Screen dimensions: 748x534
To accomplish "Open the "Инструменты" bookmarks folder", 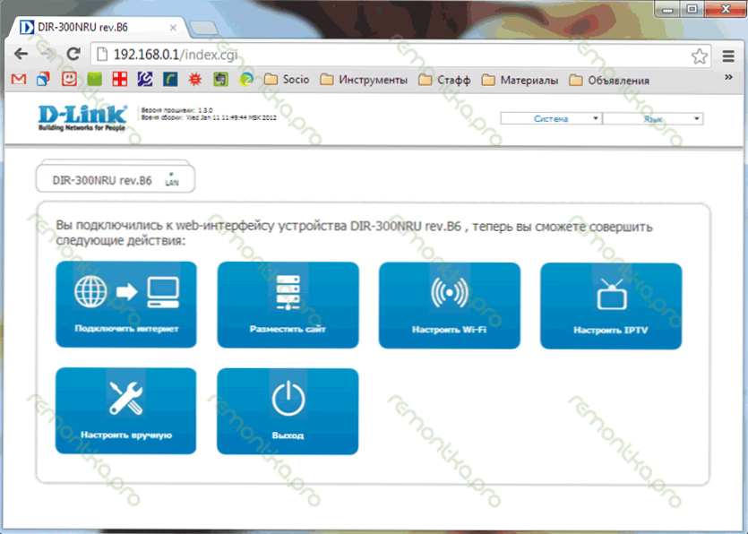I will [364, 80].
